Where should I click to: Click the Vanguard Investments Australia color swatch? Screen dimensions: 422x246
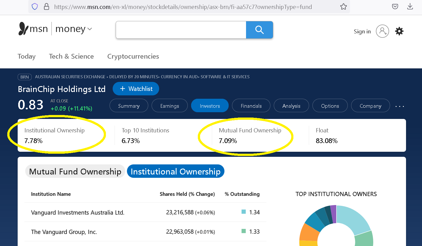244,212
